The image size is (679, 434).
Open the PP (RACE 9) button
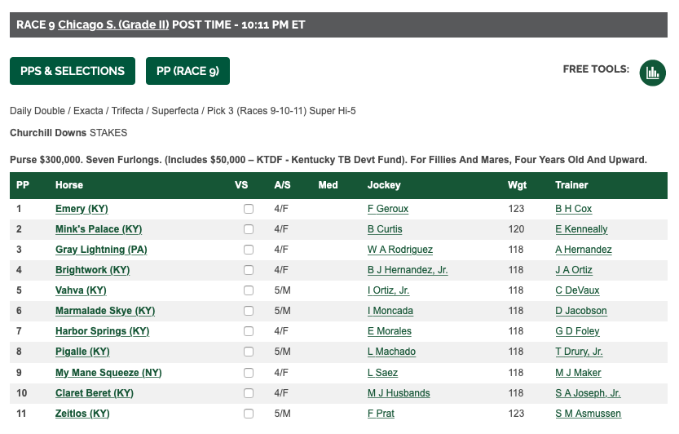[x=187, y=71]
